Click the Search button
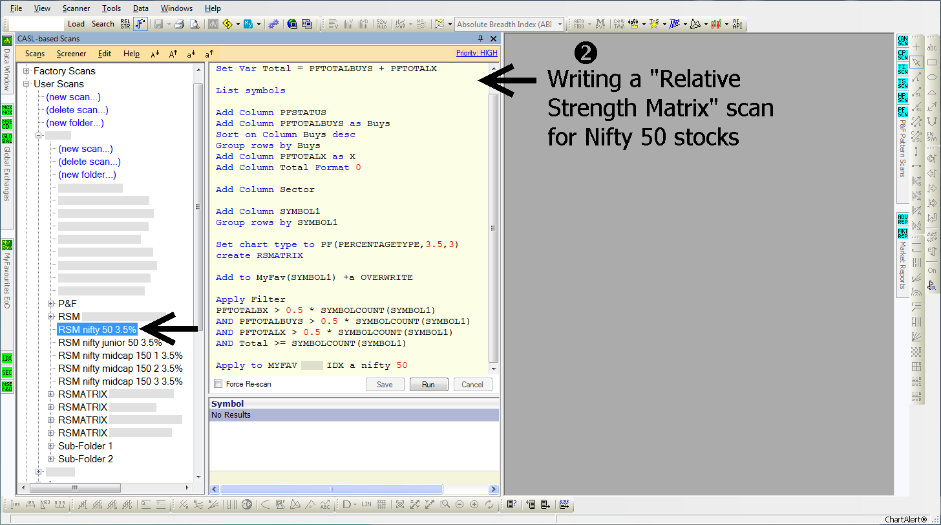This screenshot has height=525, width=941. point(103,24)
